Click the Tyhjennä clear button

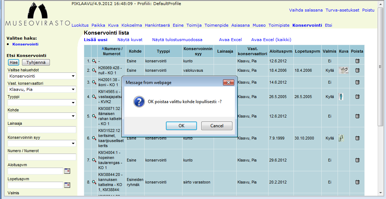[x=36, y=62]
